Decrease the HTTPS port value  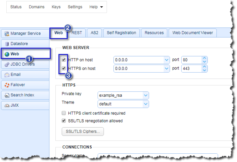tap(204, 70)
